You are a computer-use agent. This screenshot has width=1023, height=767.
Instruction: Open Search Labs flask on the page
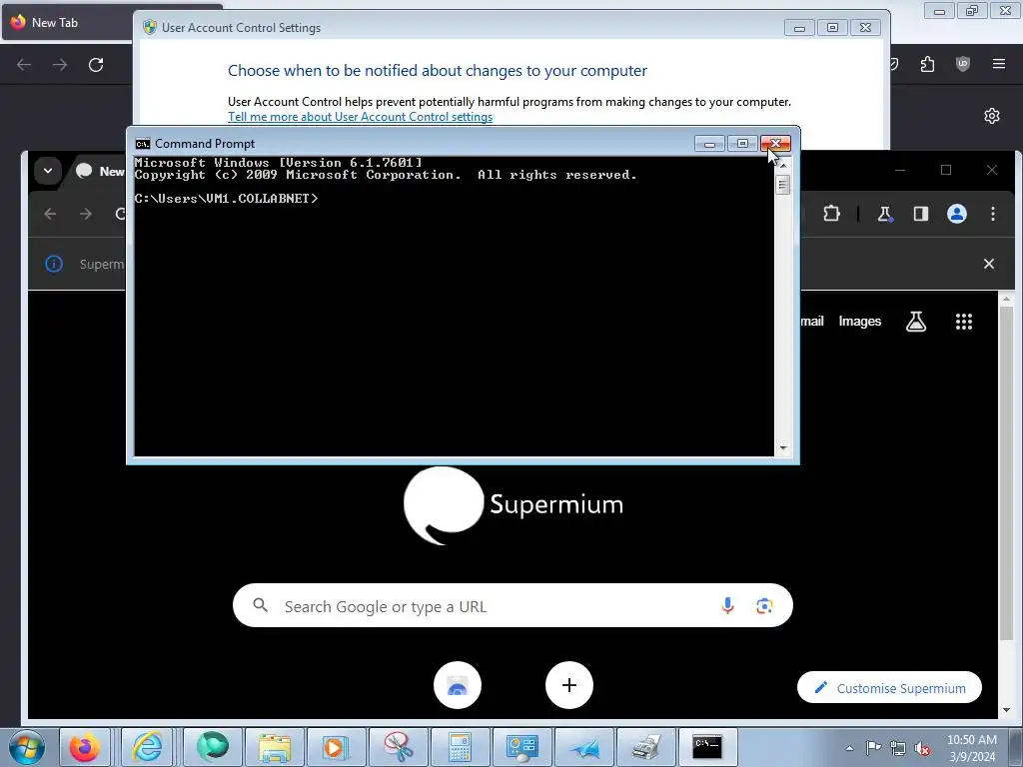(916, 321)
